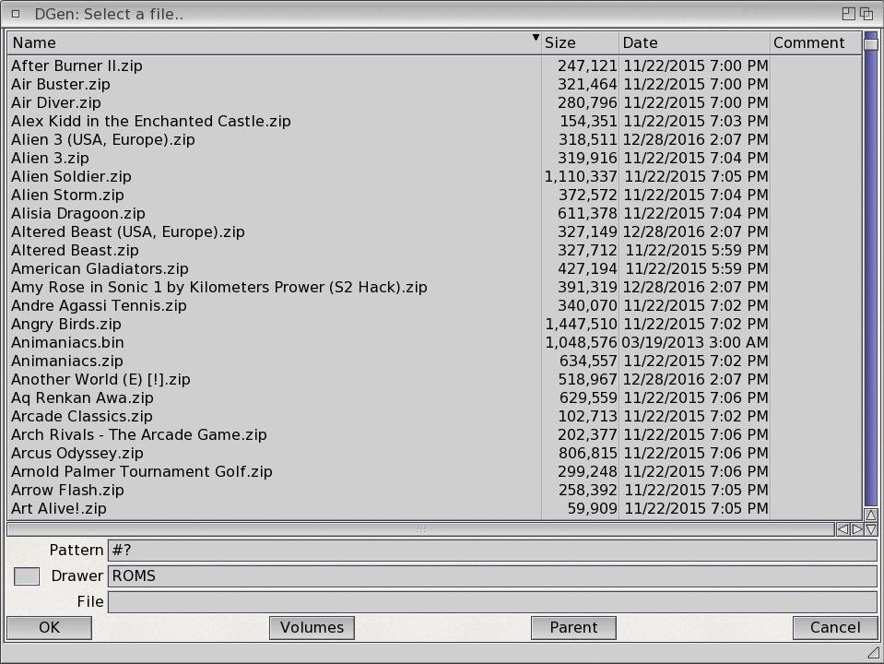Click the window close gadget in title bar

point(16,14)
